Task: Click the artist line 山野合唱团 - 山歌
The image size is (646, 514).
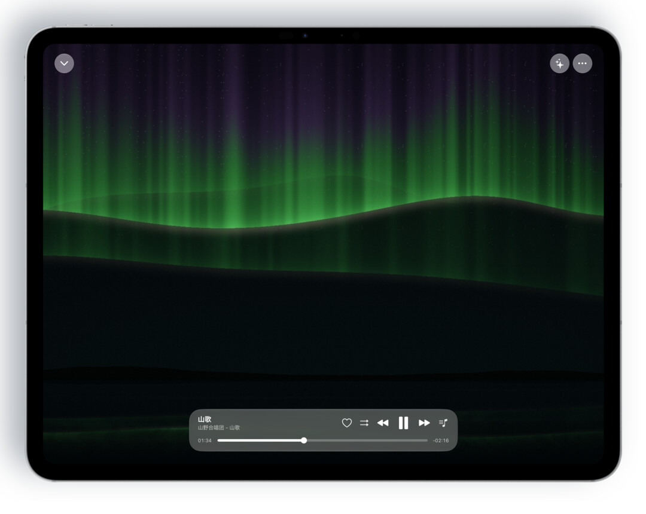Action: click(x=219, y=427)
